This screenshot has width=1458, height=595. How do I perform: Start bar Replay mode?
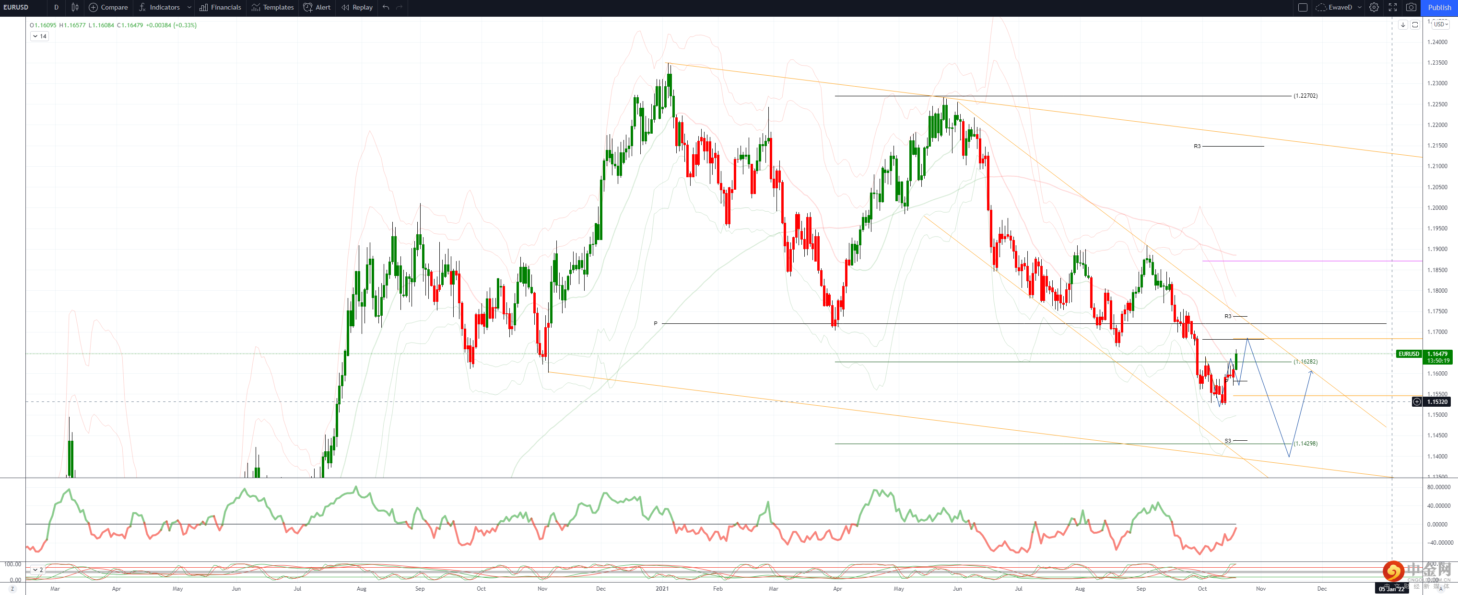(356, 7)
